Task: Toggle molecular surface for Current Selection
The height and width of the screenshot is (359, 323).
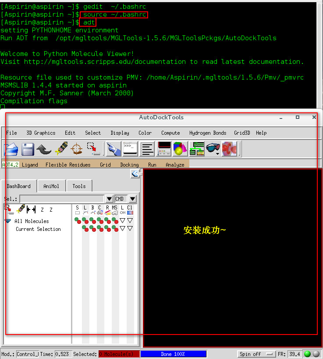Action: (115, 229)
